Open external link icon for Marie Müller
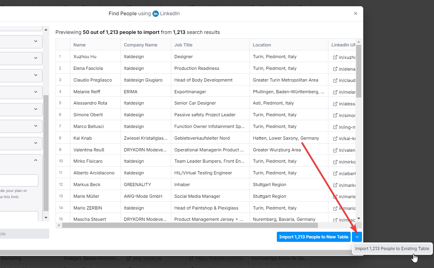The image size is (434, 268). [x=335, y=197]
